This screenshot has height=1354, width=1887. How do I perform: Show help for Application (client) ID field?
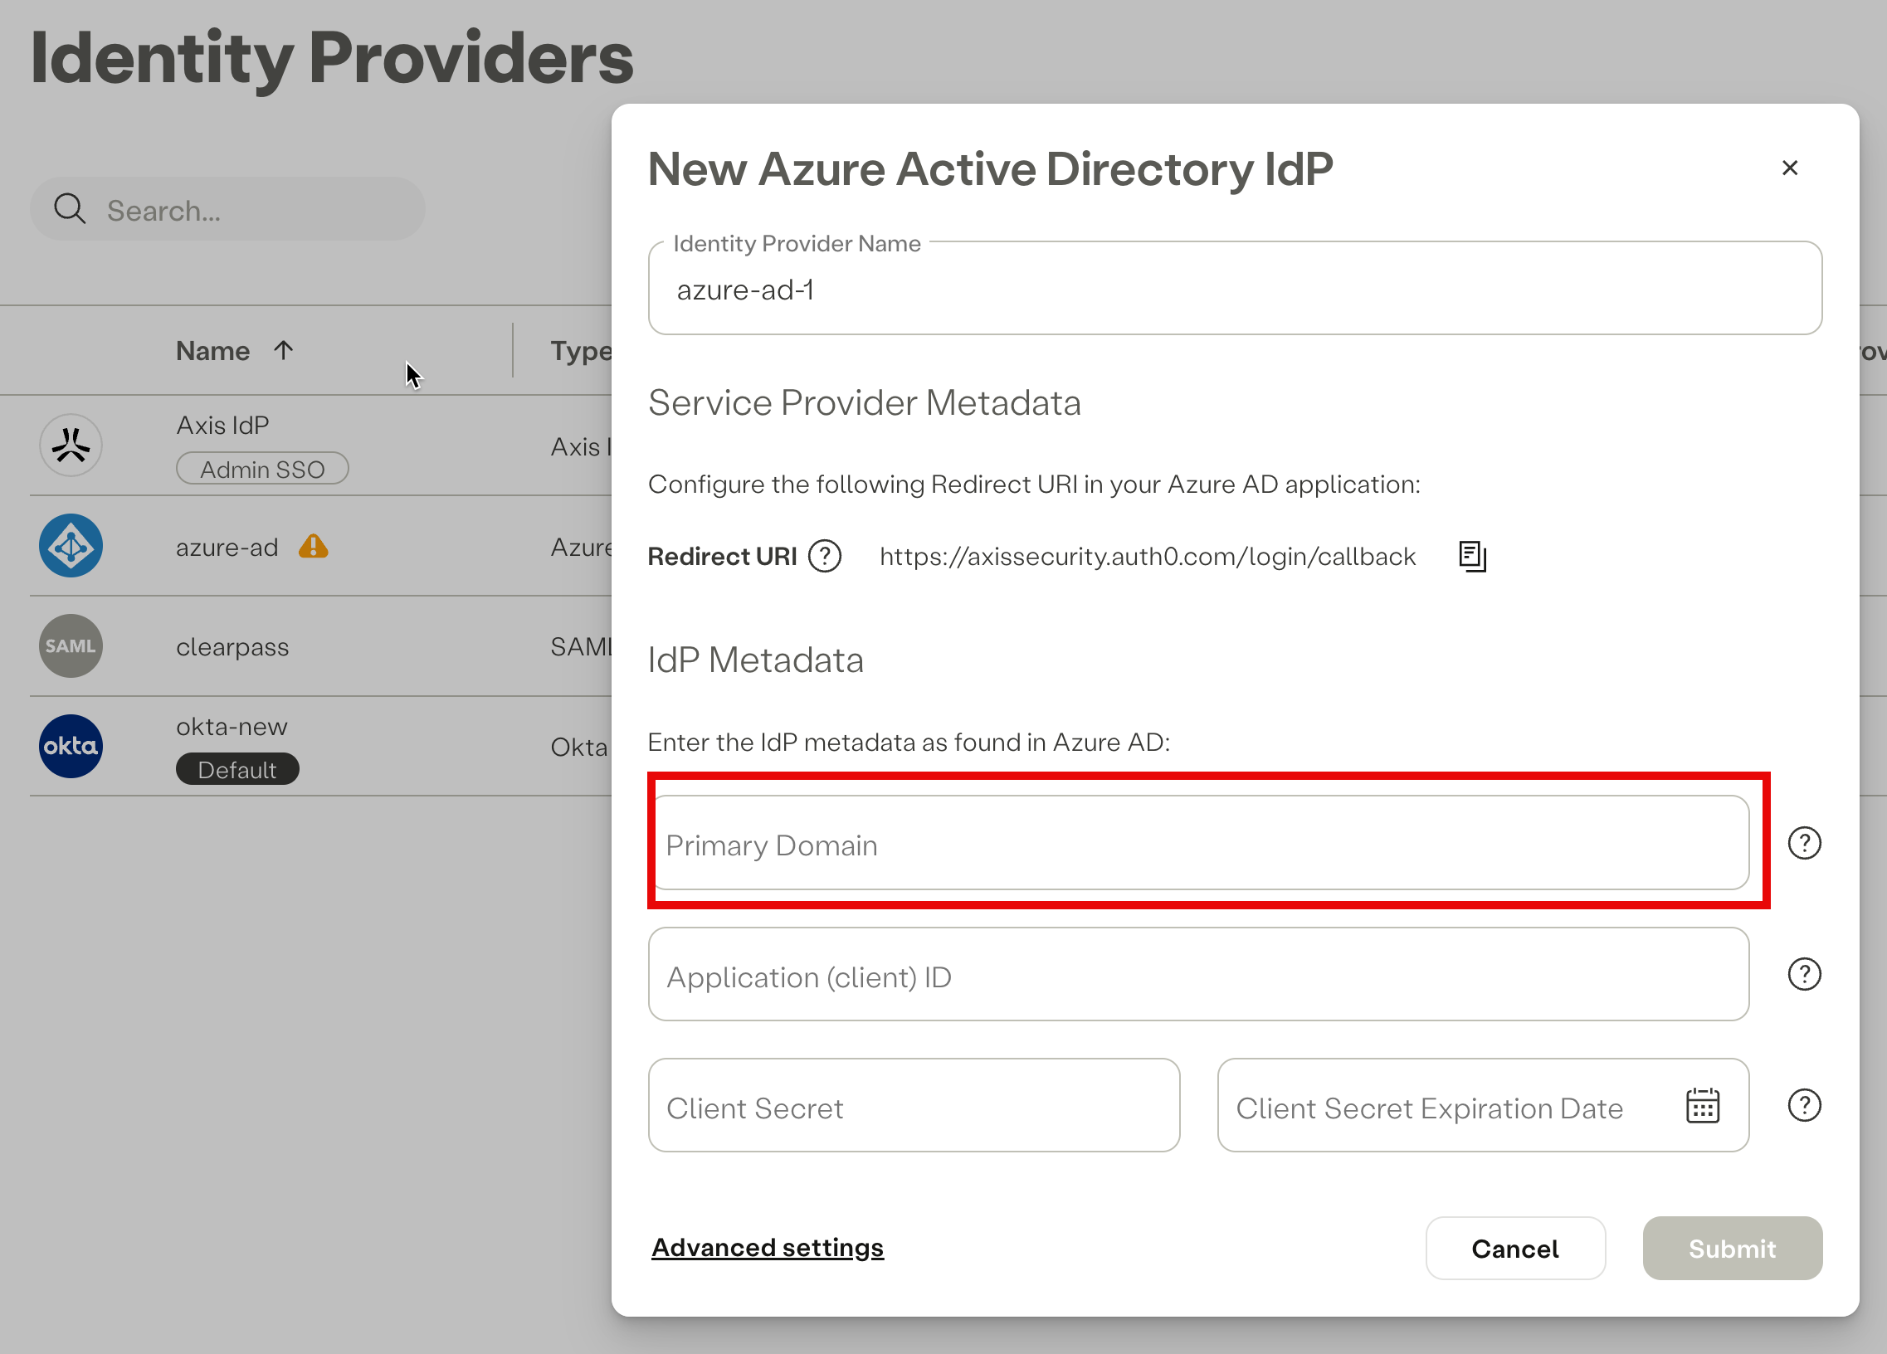(x=1804, y=974)
